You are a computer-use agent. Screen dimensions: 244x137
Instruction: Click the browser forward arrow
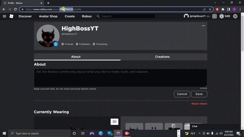10,9
